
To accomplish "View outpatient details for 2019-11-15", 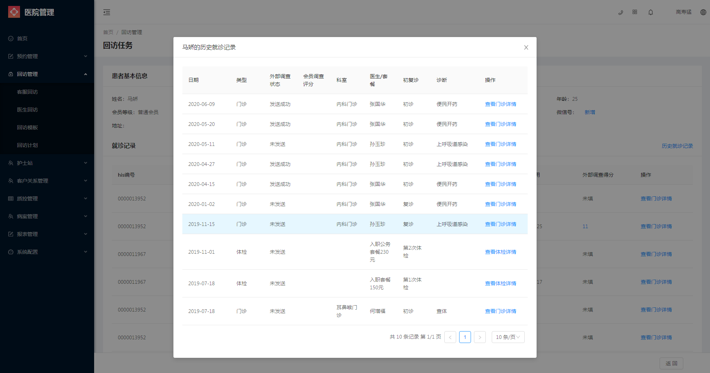I will pos(501,224).
